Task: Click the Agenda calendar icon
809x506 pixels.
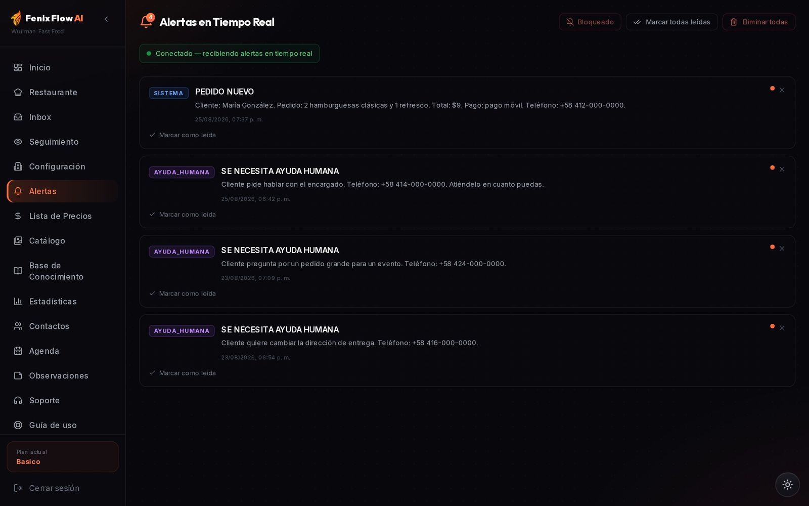Action: click(x=18, y=351)
